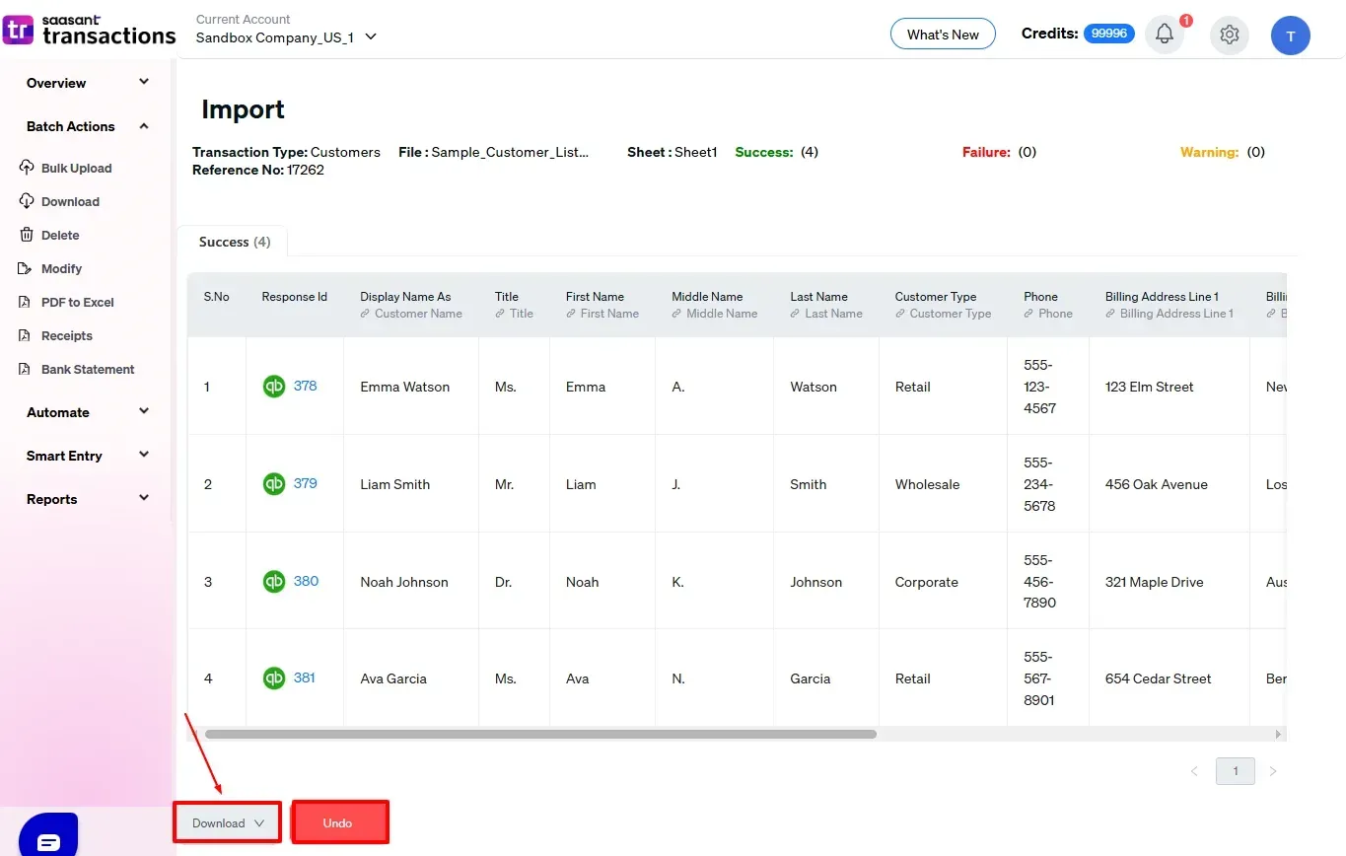Click the PDF to Excel icon
1346x856 pixels.
tap(27, 302)
